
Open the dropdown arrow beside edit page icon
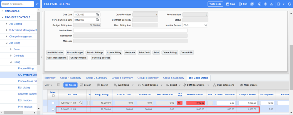pyautogui.click(x=284, y=4)
